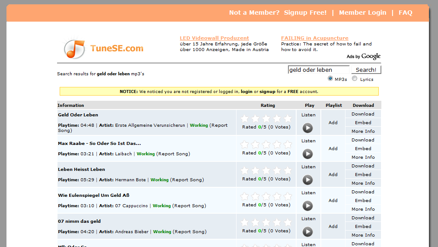This screenshot has height=247, width=438.
Task: Show More Info for Leben Heisst Leben
Action: click(363, 183)
